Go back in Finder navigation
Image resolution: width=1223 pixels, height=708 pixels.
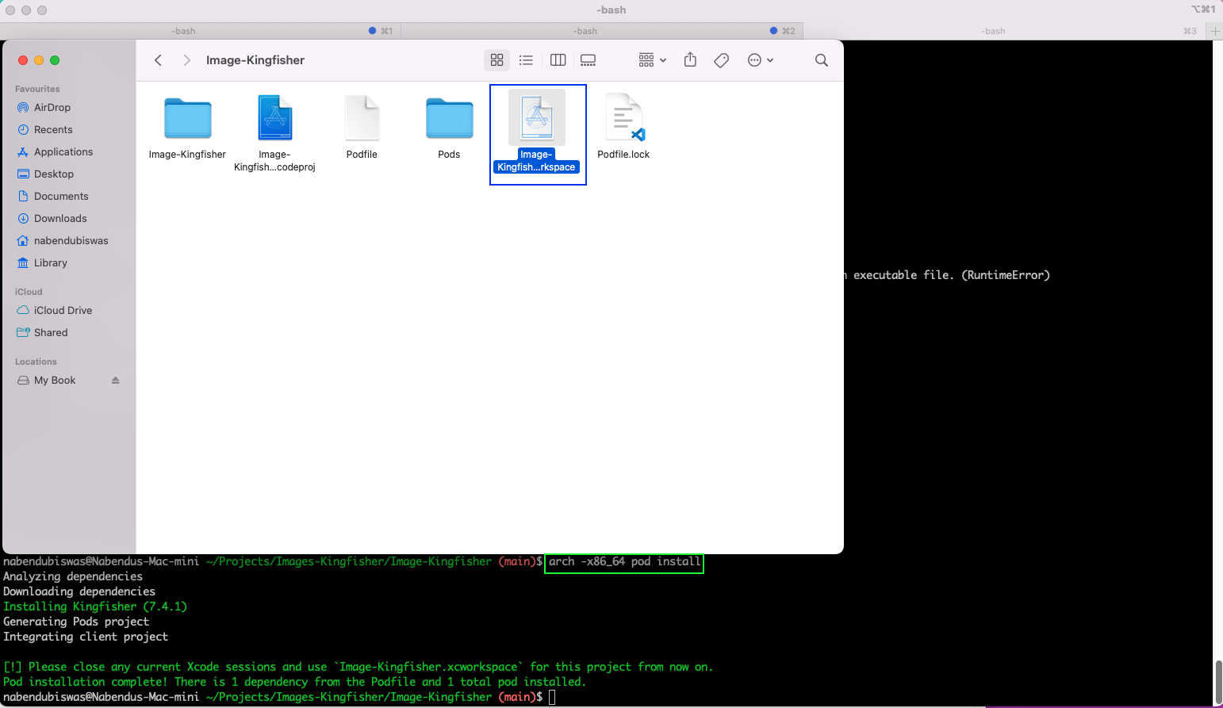coord(158,60)
